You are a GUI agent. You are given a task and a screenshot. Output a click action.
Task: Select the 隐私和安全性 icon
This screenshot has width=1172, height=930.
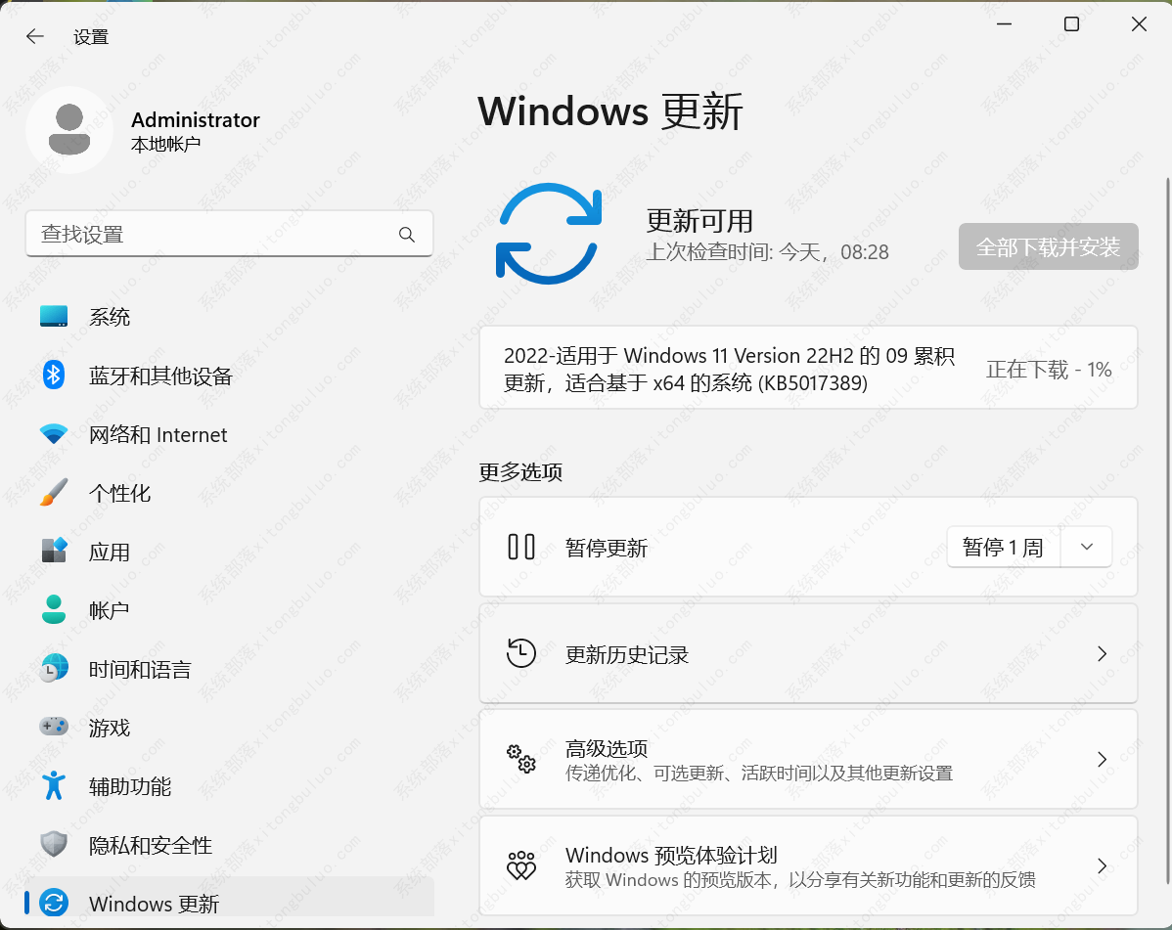point(56,845)
